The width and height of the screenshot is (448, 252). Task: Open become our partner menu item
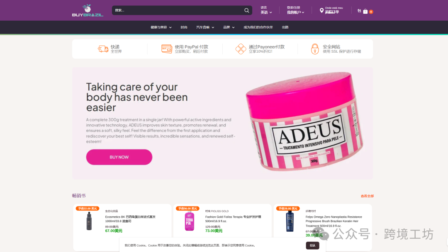[258, 27]
